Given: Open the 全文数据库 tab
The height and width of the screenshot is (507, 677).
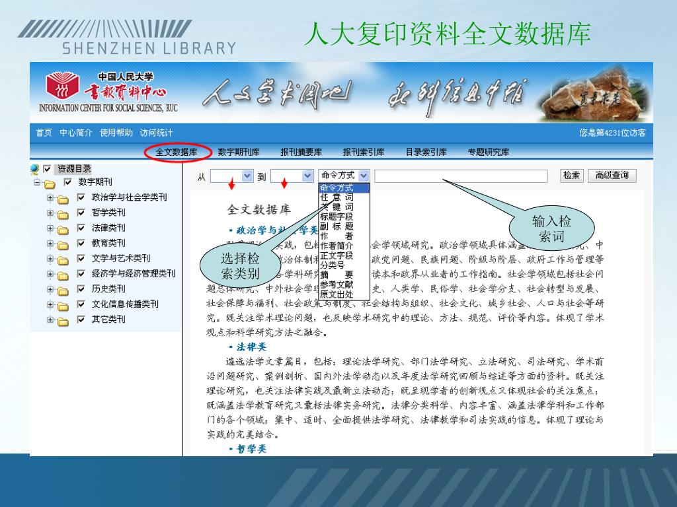Looking at the screenshot, I should 177,152.
